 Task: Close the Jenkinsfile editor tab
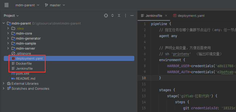point(166,16)
